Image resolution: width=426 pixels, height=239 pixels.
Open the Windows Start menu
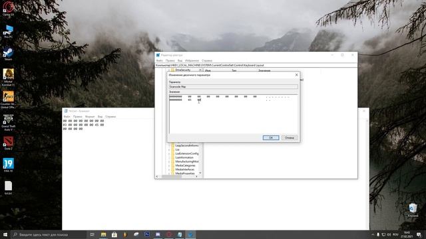point(5,234)
